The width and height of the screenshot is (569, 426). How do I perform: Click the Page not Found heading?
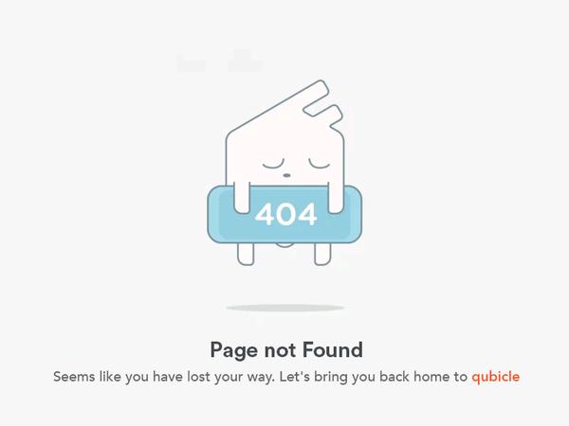coord(286,350)
